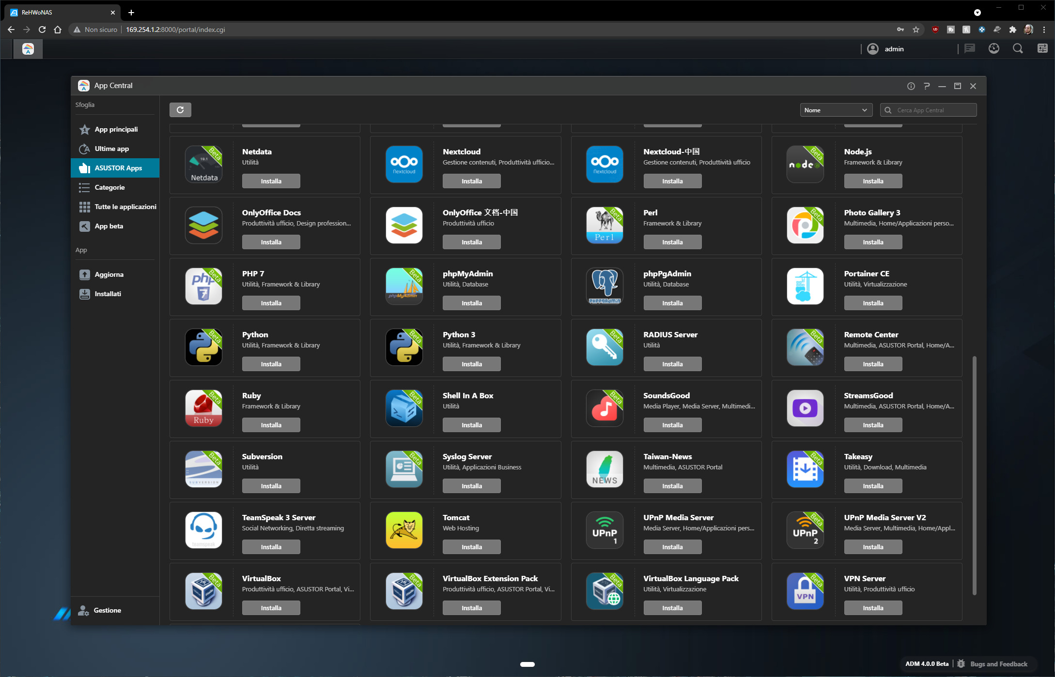Install the Netdata app
Screen dimensions: 1055x677
[x=271, y=181]
